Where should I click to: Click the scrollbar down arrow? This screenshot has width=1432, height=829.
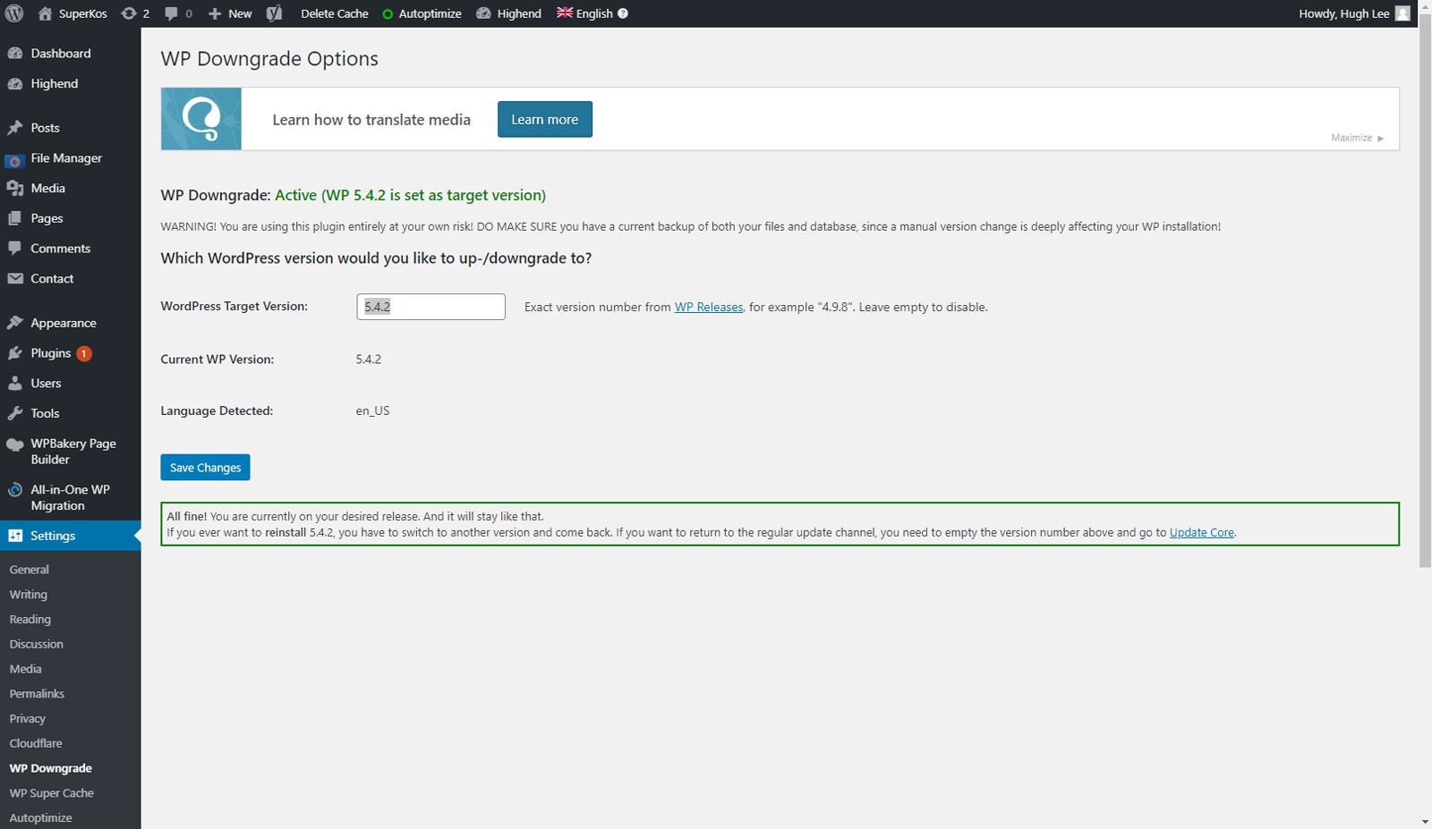point(1425,822)
